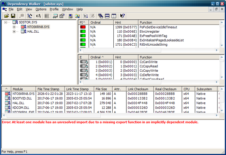Toggle the Auto Expand tree icon
This screenshot has width=226, height=155.
click(x=30, y=16)
